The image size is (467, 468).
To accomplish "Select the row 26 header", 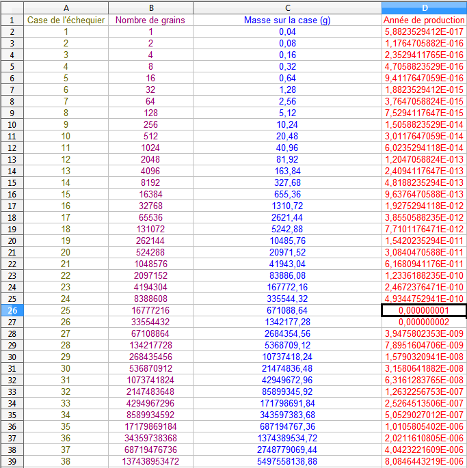I will pos(12,310).
